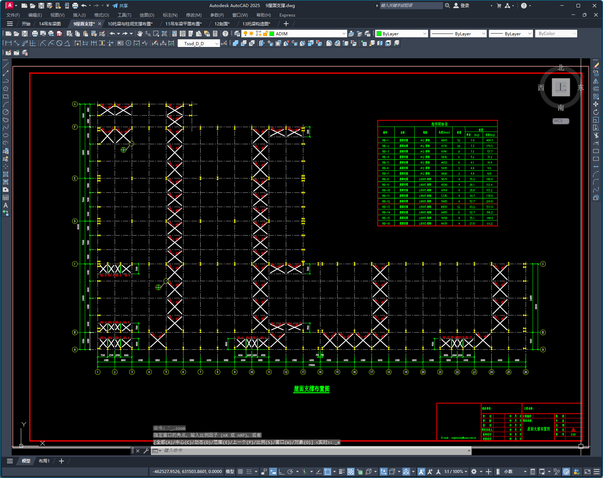The width and height of the screenshot is (603, 478).
Task: Open the Tssd_D_D dimension style dropdown
Action: 217,43
